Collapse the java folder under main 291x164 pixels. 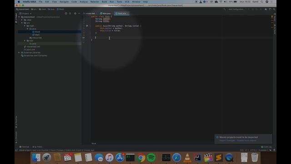[x=27, y=29]
